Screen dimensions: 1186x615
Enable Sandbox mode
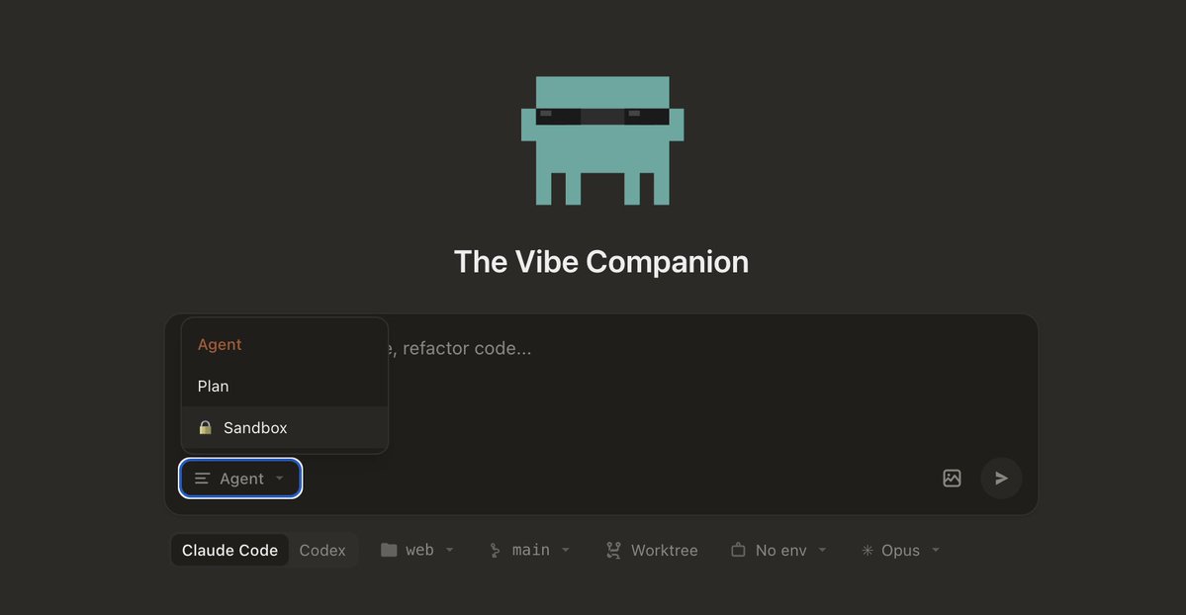click(255, 427)
